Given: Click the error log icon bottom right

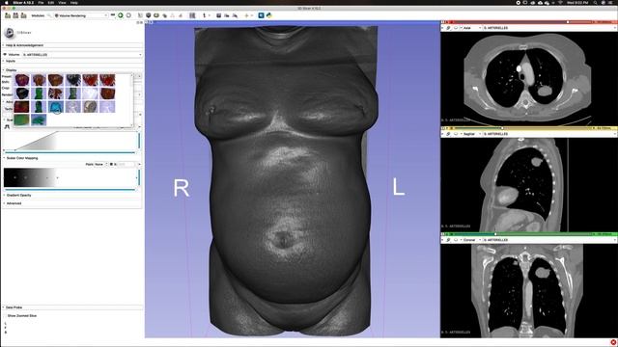Looking at the screenshot, I should point(613,343).
